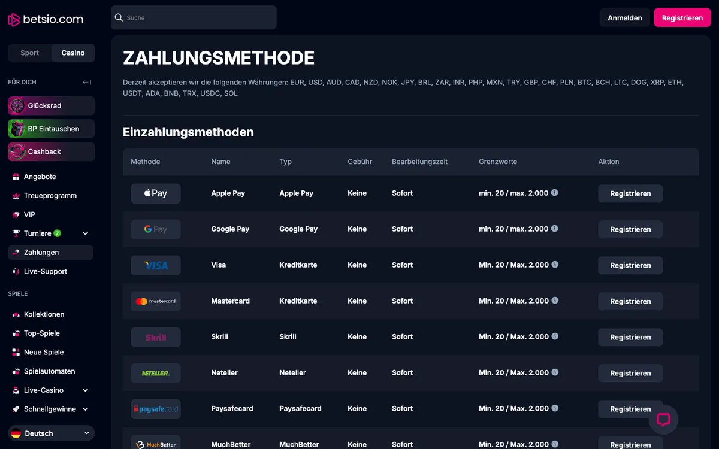Click the Gebühr column header
Image resolution: width=719 pixels, height=449 pixels.
[359, 162]
